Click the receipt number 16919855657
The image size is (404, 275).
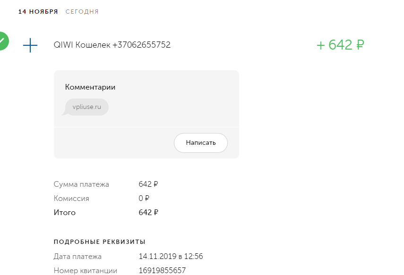tap(162, 271)
